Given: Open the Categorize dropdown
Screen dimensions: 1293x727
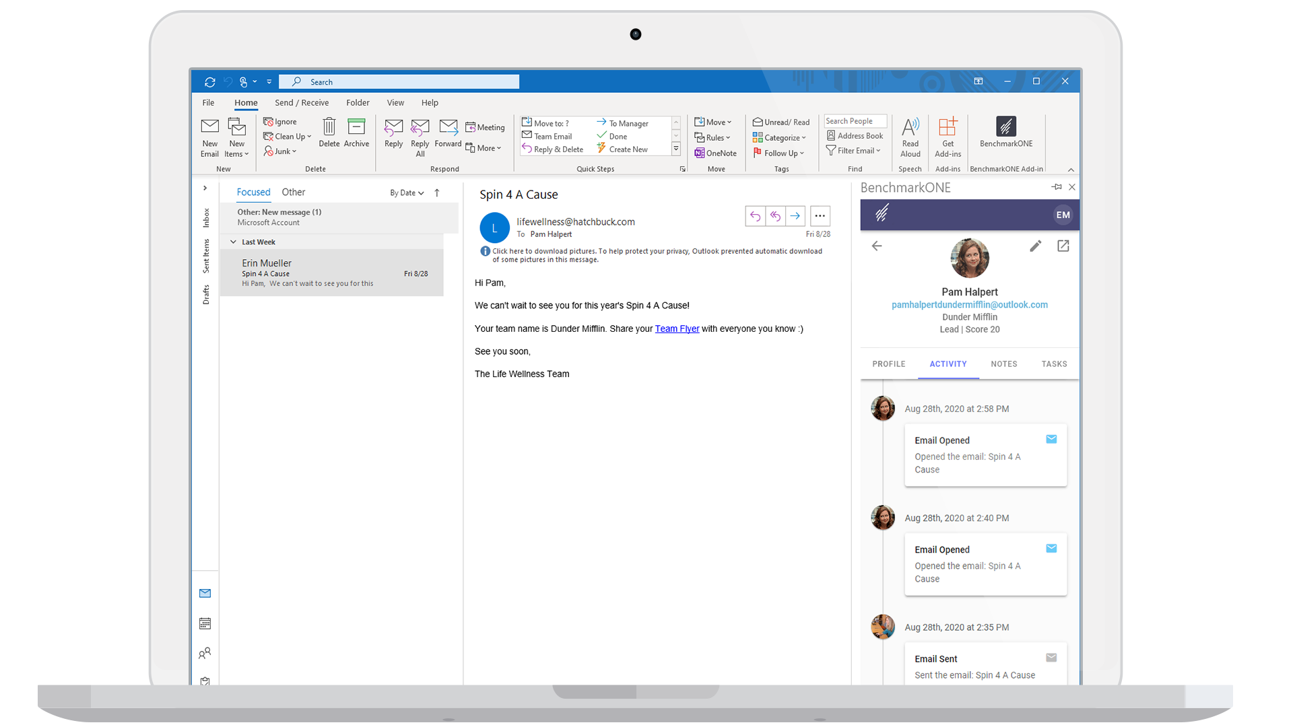Looking at the screenshot, I should [x=779, y=137].
